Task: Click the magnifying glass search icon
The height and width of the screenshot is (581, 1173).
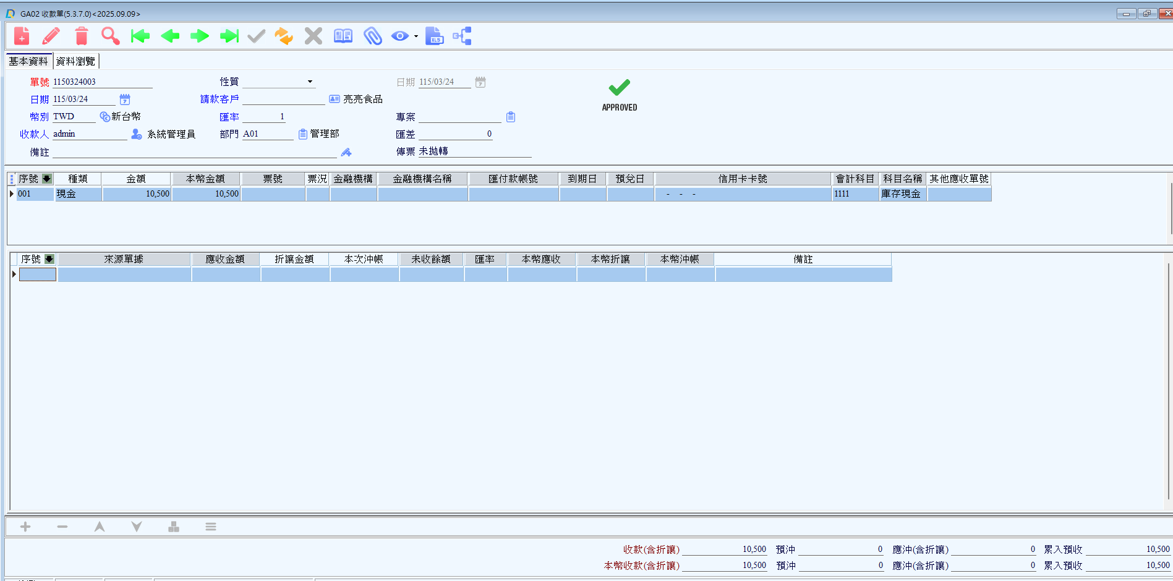Action: pyautogui.click(x=111, y=36)
